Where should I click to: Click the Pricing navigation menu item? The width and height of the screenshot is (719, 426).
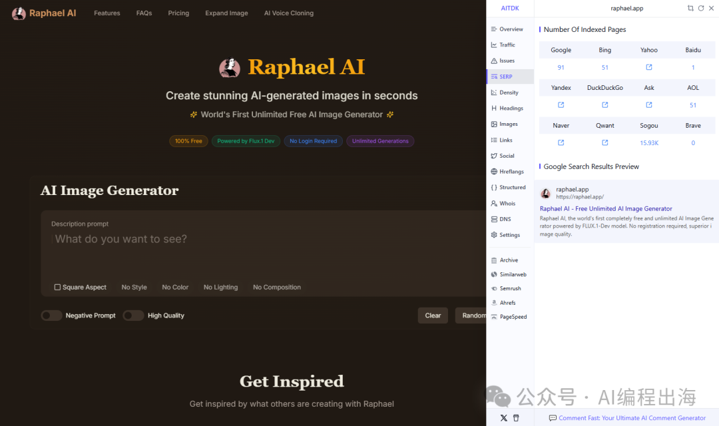[178, 13]
